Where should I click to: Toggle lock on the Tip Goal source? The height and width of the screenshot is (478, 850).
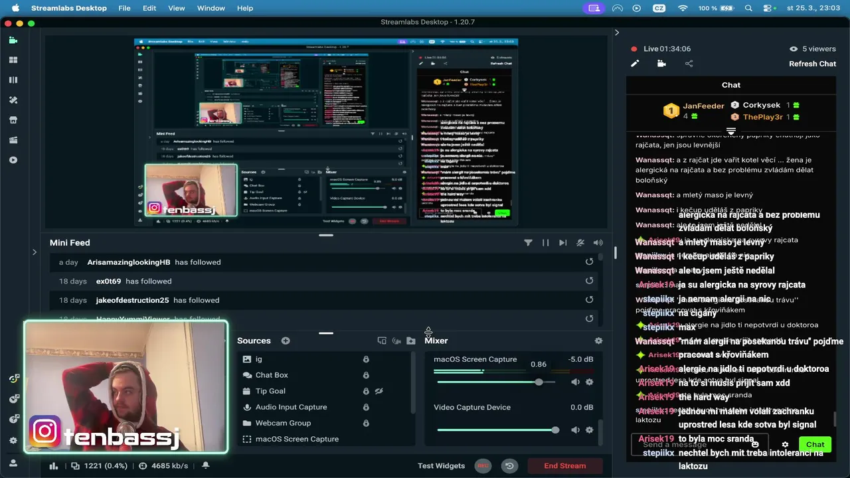(366, 391)
